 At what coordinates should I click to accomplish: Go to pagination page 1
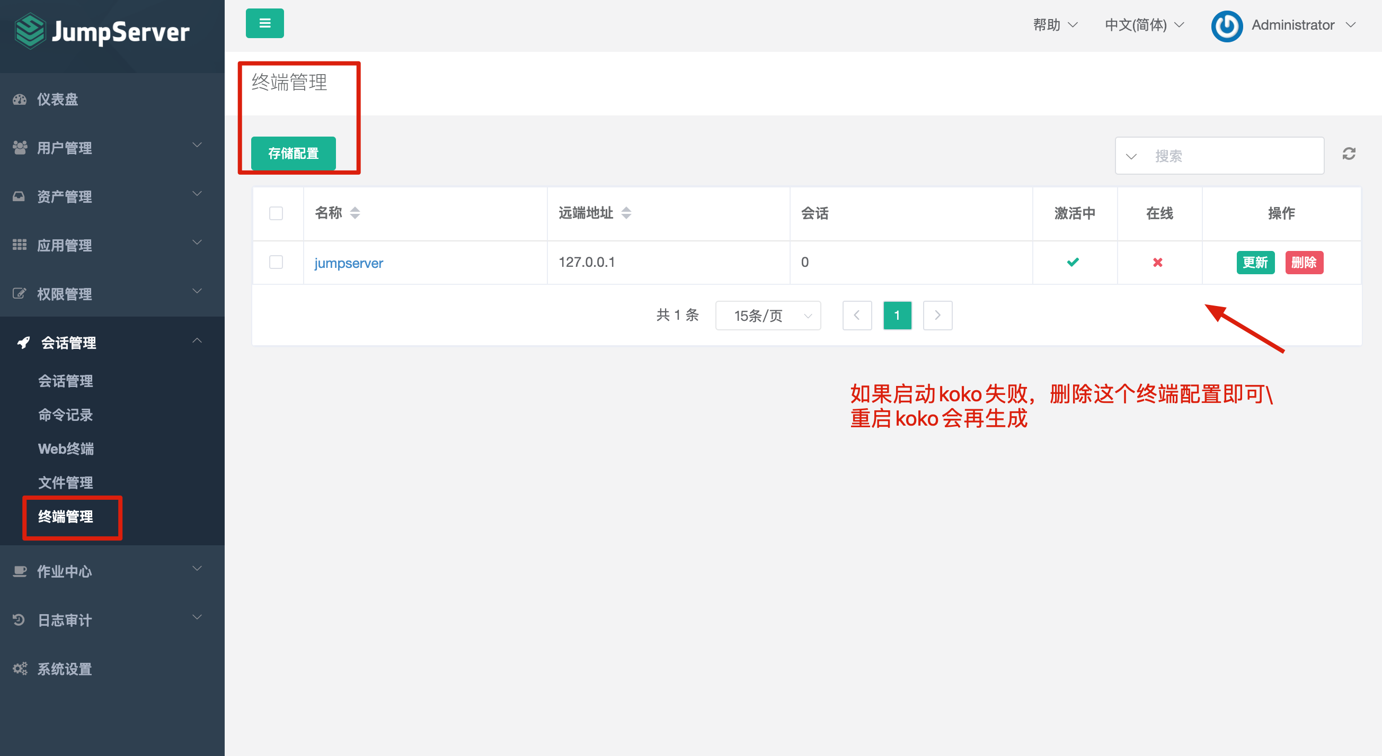(x=898, y=316)
